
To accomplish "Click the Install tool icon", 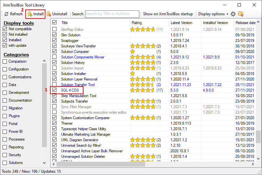I will 30,14.
